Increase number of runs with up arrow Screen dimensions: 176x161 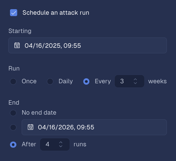coord(61,142)
